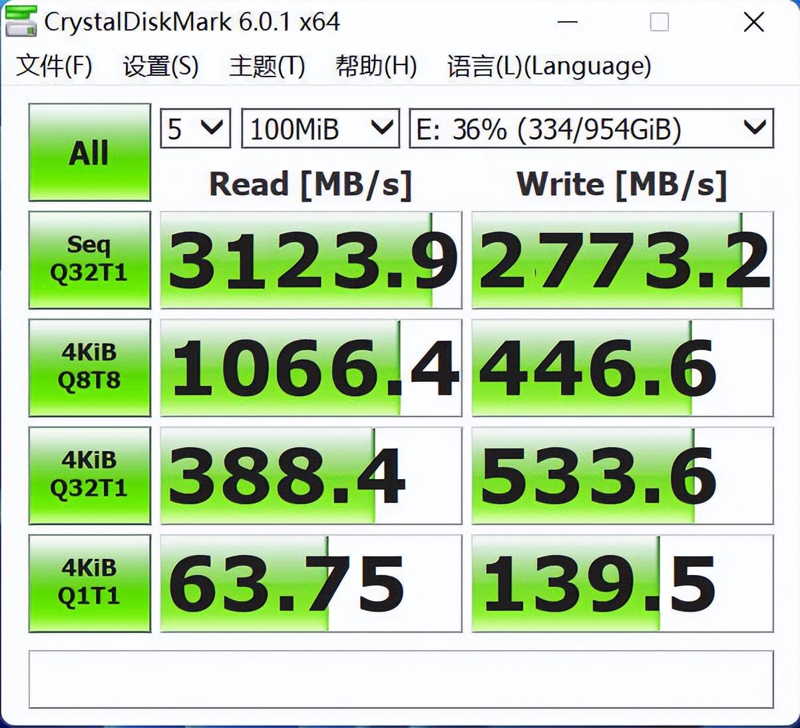Click the empty comment field at bottom
Viewport: 800px width, 728px height.
pos(401,679)
